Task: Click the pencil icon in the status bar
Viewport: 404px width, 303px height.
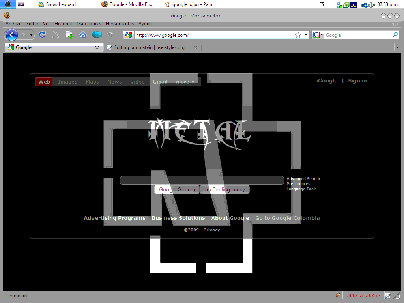Action: (x=338, y=295)
